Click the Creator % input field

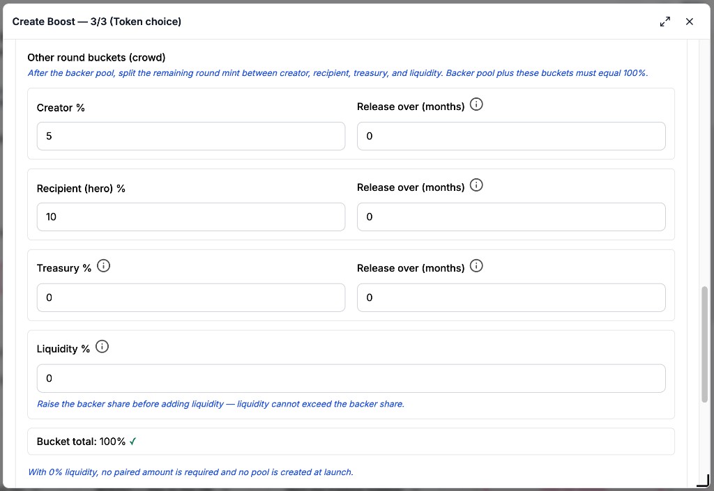click(191, 136)
